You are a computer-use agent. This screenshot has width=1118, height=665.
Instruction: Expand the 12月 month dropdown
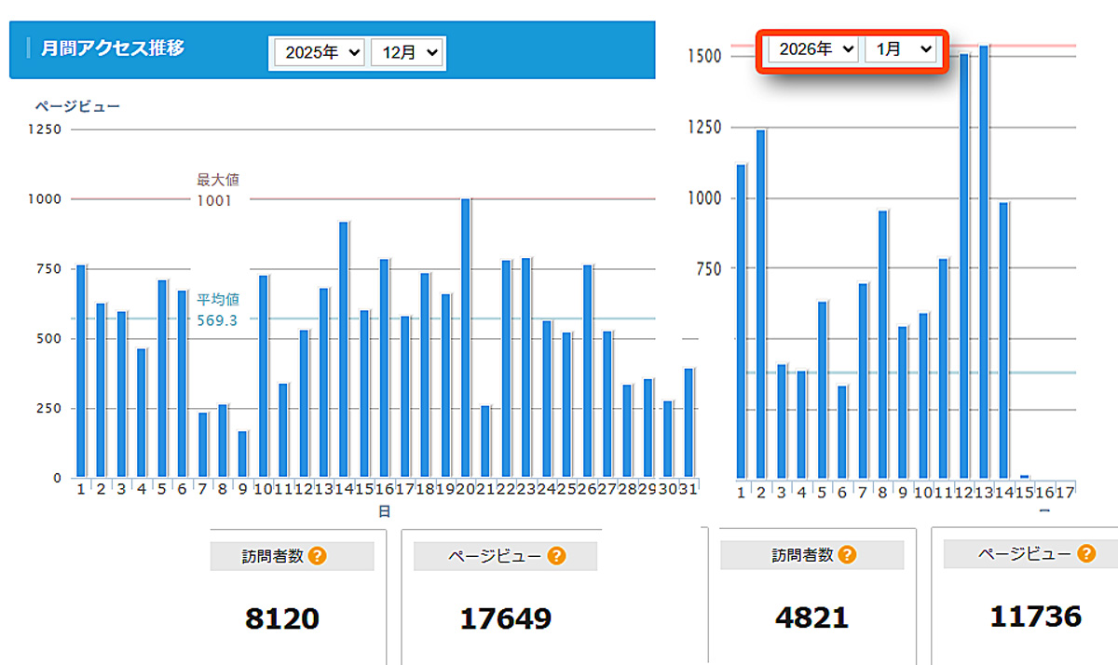(x=407, y=53)
